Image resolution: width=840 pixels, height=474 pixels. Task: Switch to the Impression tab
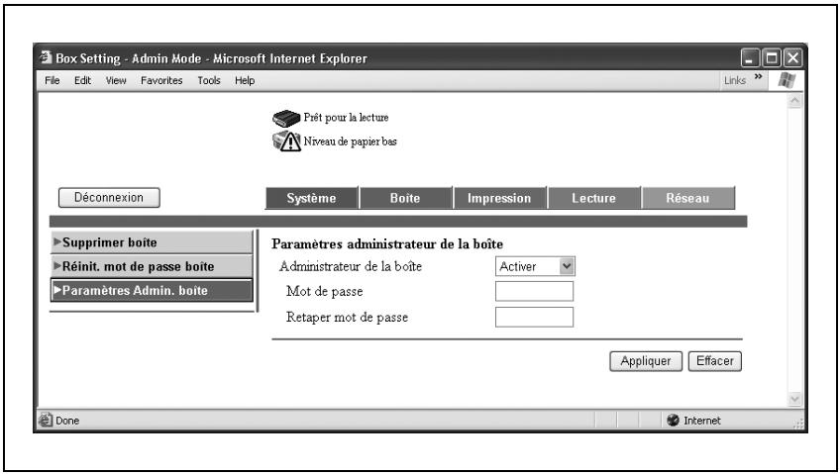coord(499,198)
